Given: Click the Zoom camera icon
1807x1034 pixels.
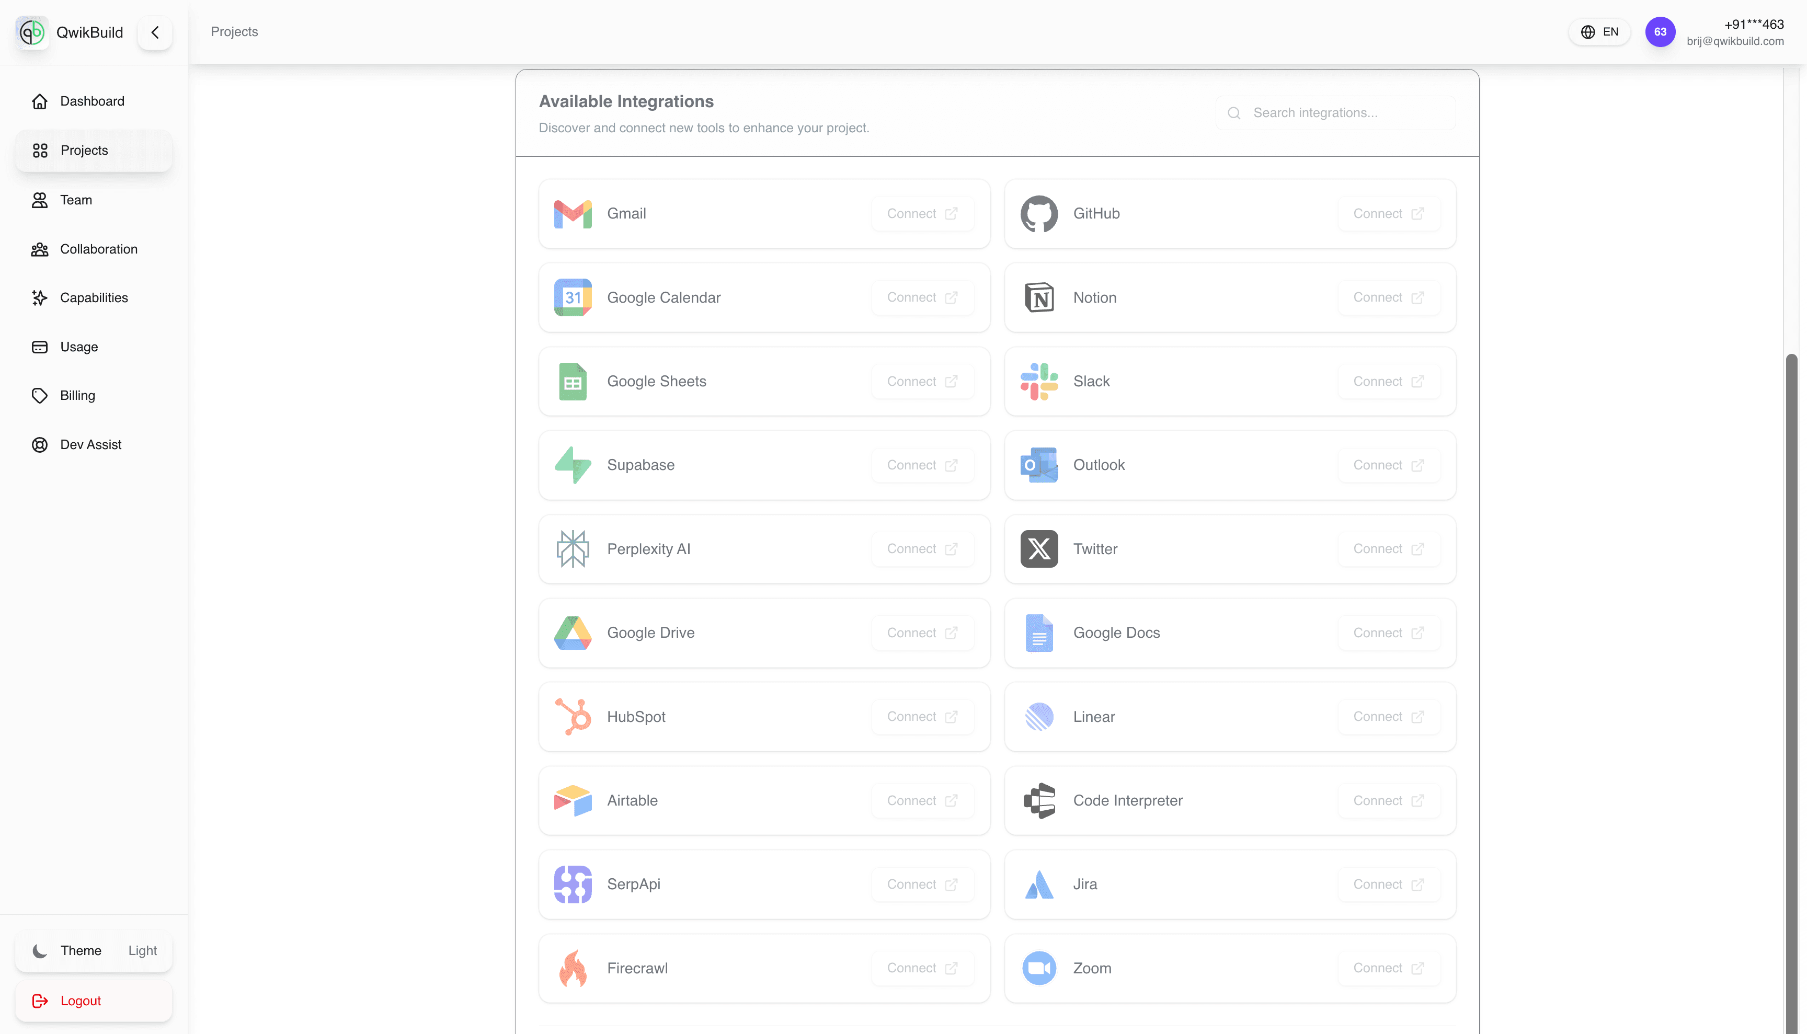Looking at the screenshot, I should pos(1038,968).
